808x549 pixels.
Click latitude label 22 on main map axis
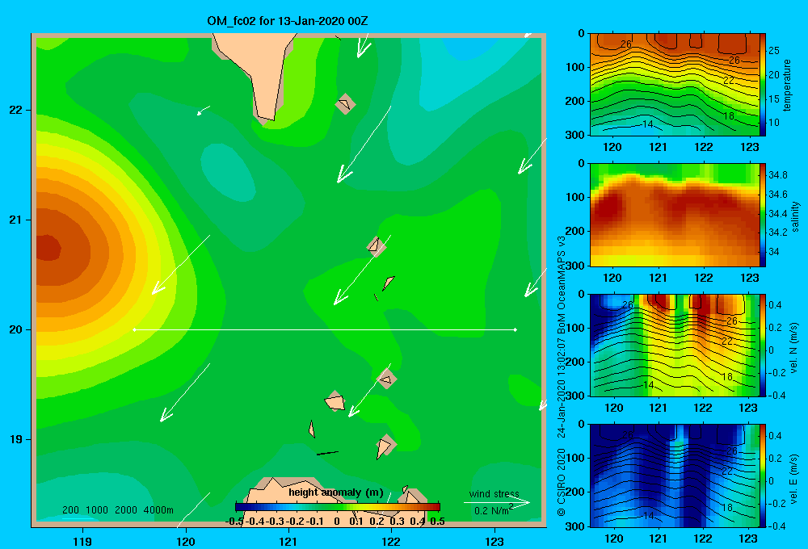(15, 110)
